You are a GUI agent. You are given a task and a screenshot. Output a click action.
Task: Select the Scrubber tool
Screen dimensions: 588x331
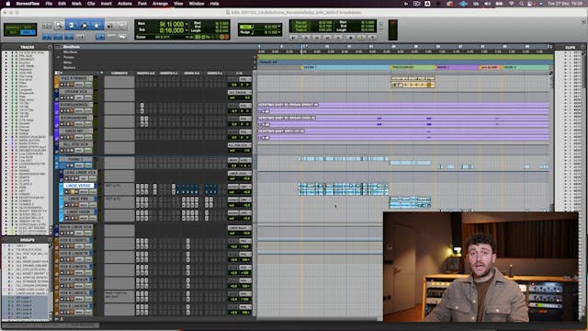(x=110, y=26)
